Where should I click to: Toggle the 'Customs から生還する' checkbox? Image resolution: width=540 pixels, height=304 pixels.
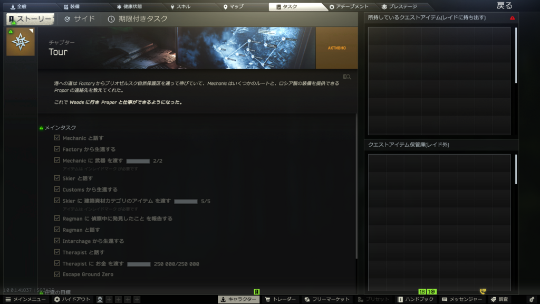pyautogui.click(x=57, y=189)
